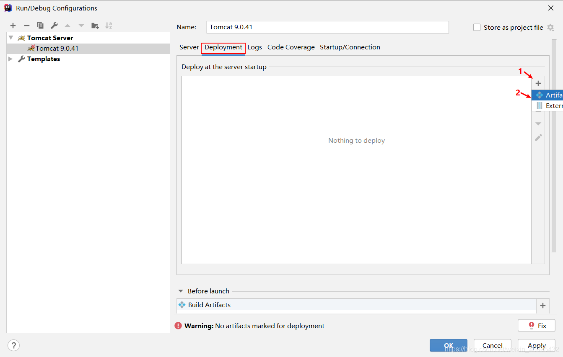
Task: Add a Before launch task
Action: [x=543, y=306]
